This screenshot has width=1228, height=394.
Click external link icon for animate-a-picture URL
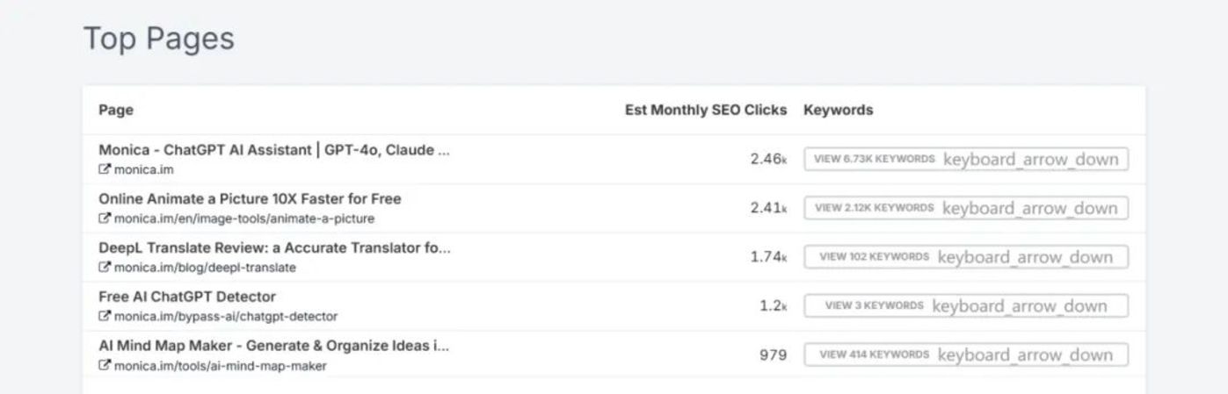105,218
